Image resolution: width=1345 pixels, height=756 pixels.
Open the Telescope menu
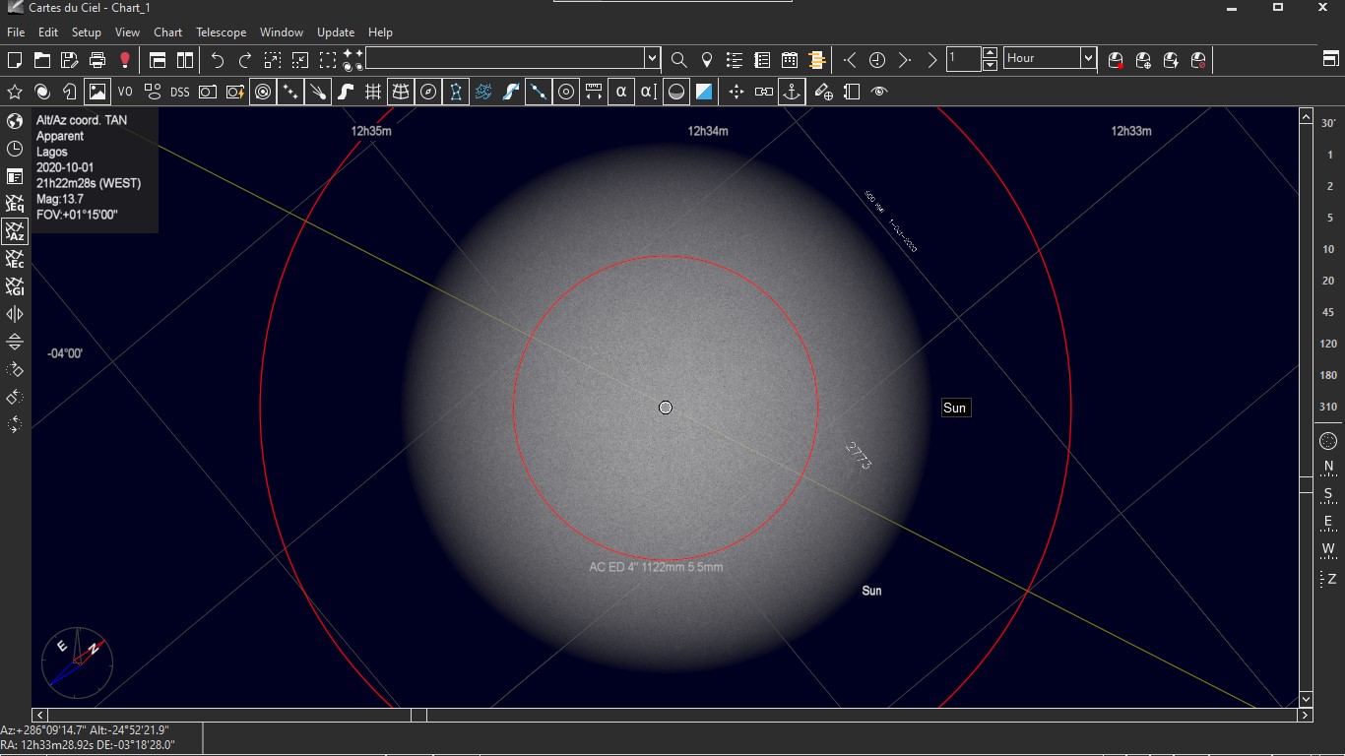(221, 32)
